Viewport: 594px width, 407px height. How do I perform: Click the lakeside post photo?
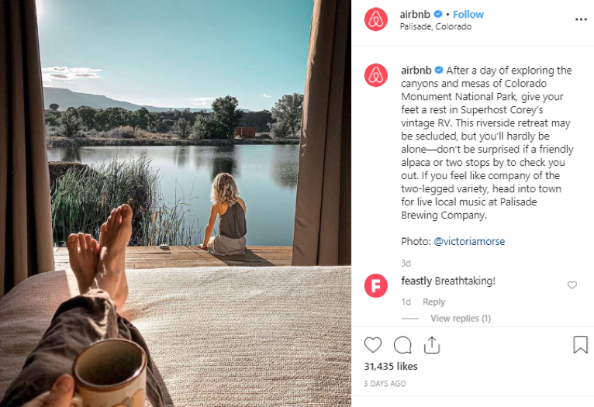pos(175,203)
